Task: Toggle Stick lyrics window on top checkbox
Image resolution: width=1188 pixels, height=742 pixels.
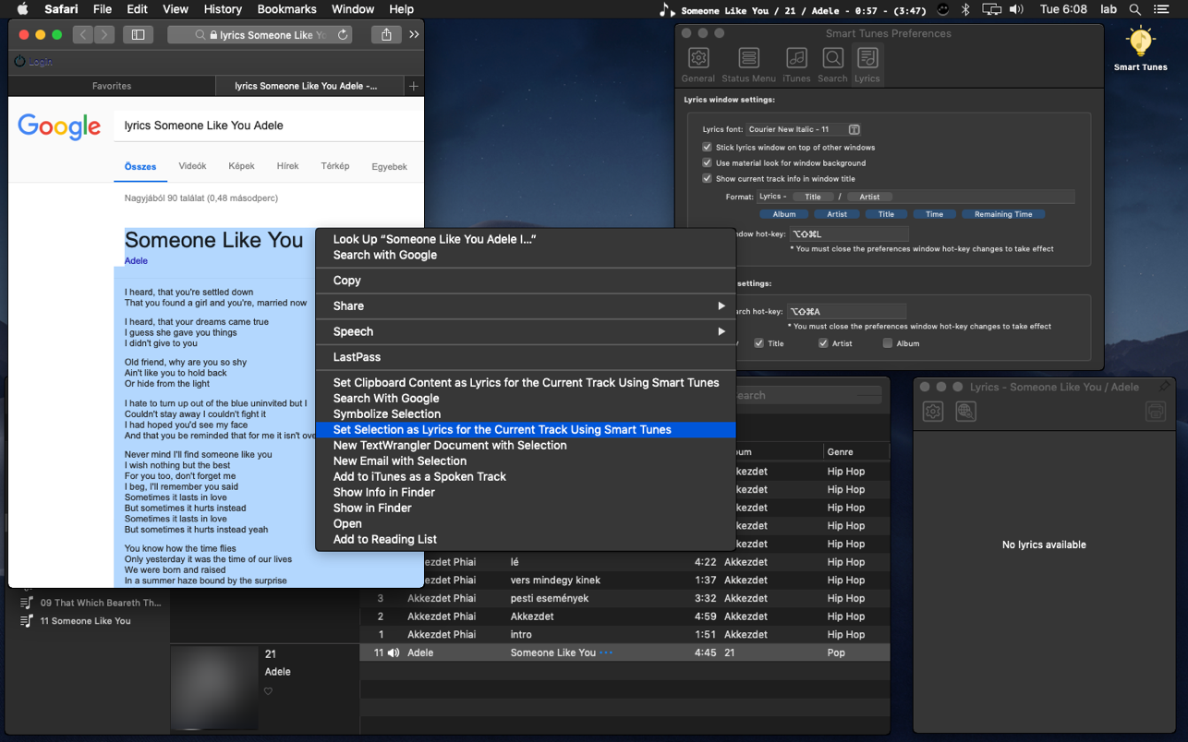Action: tap(707, 148)
